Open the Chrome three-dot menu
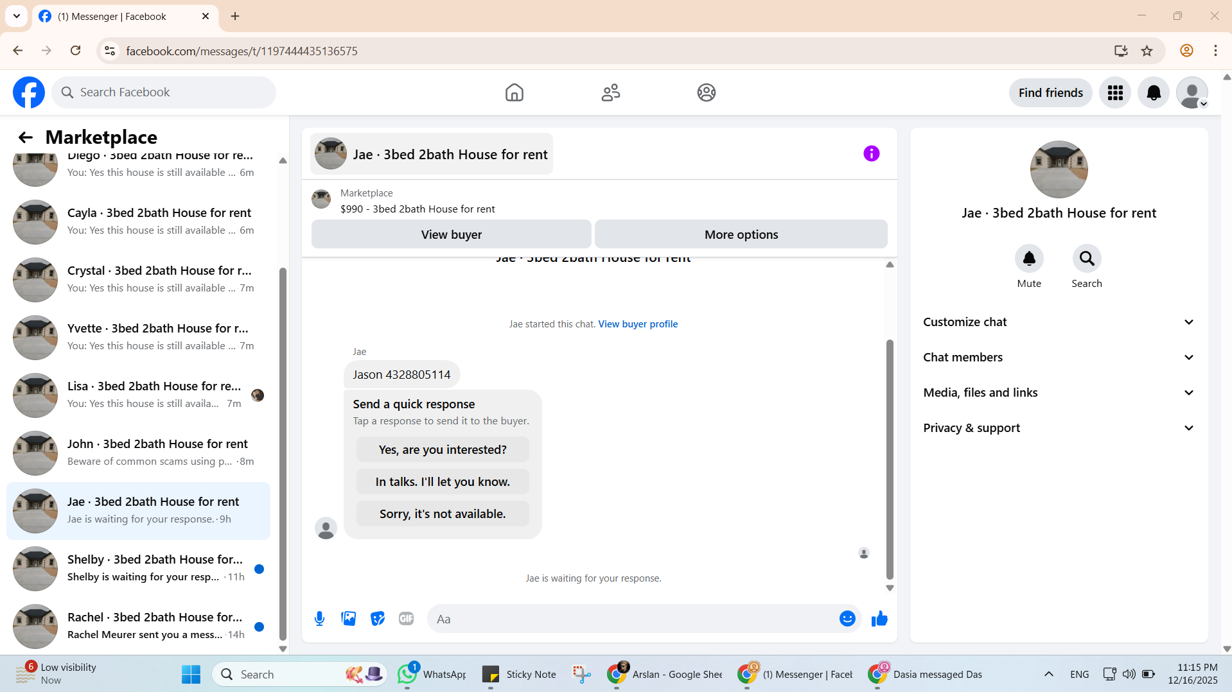The image size is (1232, 692). [1215, 51]
